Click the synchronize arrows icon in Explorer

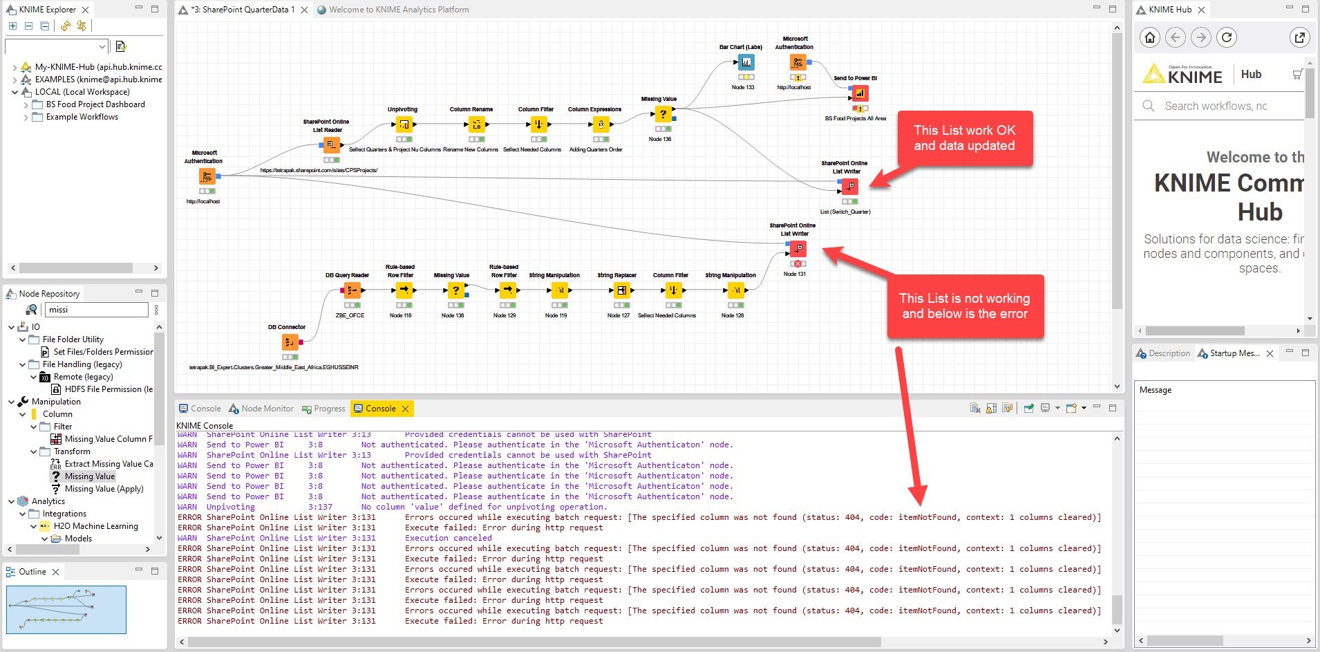click(82, 26)
